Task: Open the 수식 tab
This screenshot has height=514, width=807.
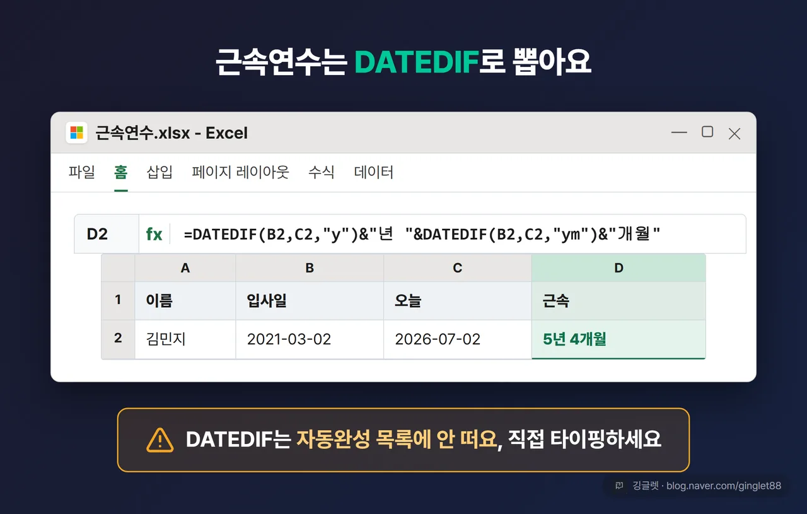Action: pos(322,172)
